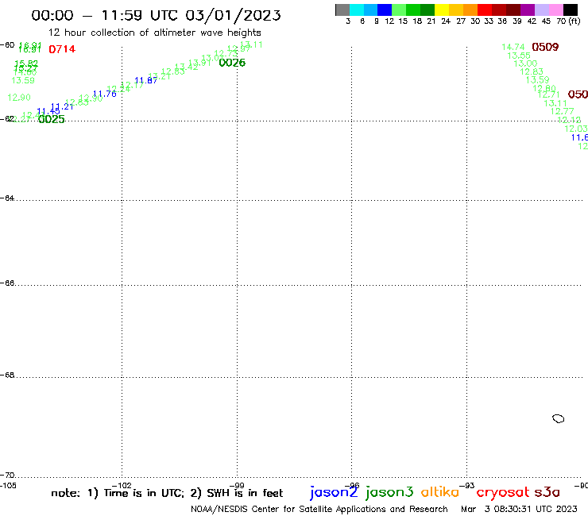Viewport: 588px width, 516px height.
Task: Click the blue '11.87' wave height value
Action: 146,80
